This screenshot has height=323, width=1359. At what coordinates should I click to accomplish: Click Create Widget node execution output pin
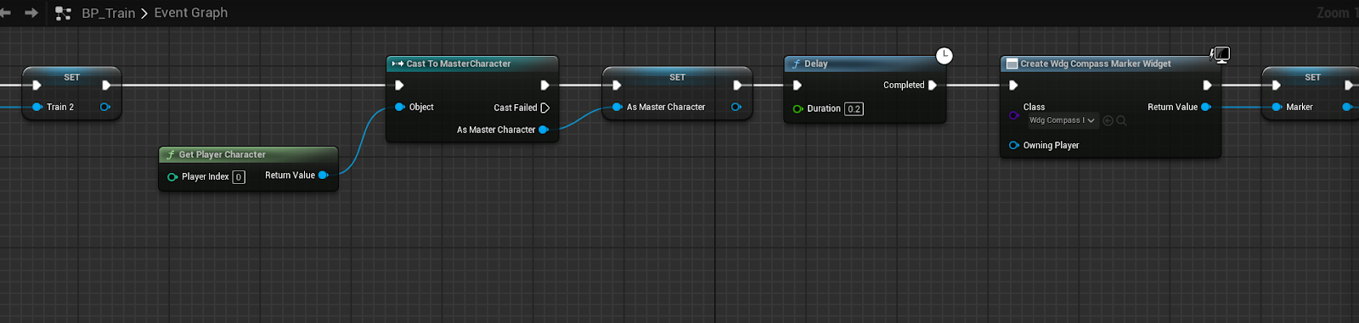pyautogui.click(x=1207, y=85)
